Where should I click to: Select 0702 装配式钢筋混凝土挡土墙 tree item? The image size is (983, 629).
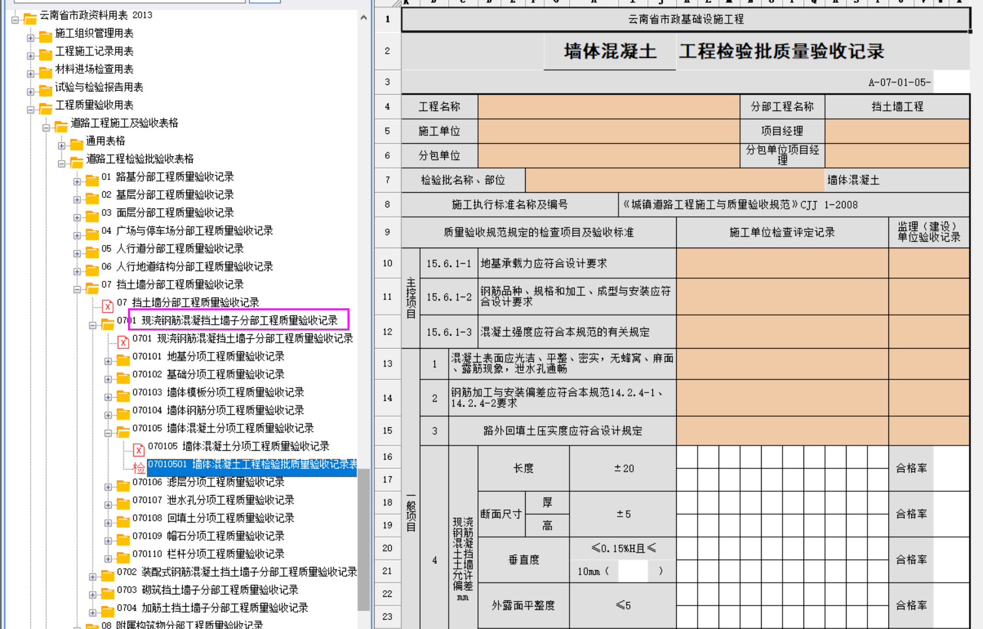tap(236, 572)
